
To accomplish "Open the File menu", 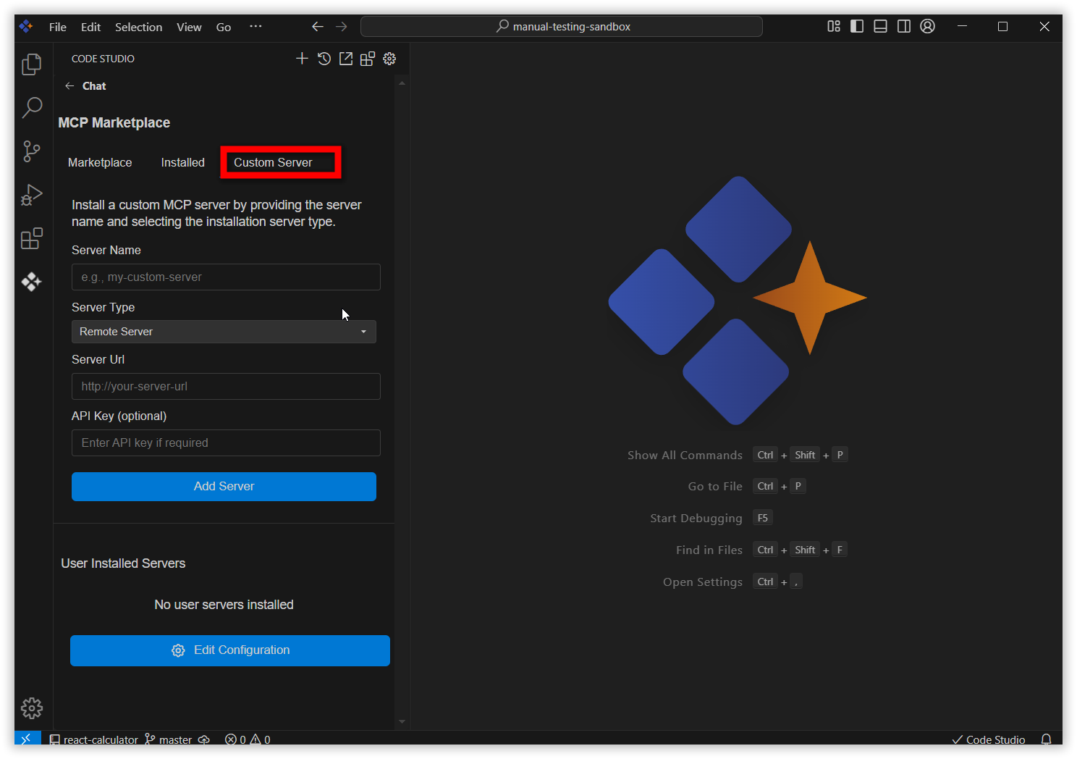I will click(58, 27).
